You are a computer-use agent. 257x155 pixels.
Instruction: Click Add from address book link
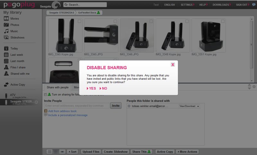[62, 111]
